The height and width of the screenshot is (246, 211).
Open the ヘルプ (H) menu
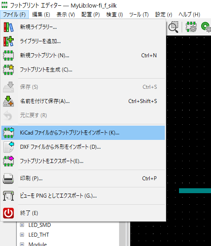(189, 15)
